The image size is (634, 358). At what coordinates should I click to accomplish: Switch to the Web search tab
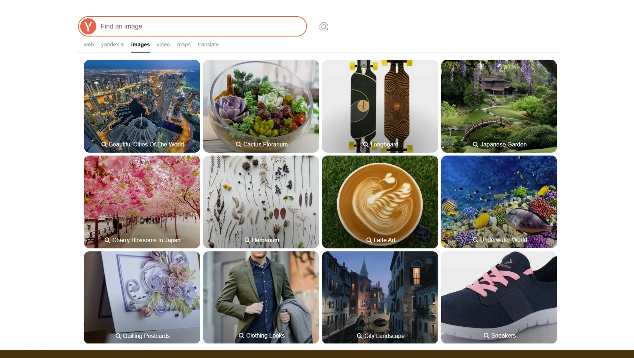(x=89, y=44)
